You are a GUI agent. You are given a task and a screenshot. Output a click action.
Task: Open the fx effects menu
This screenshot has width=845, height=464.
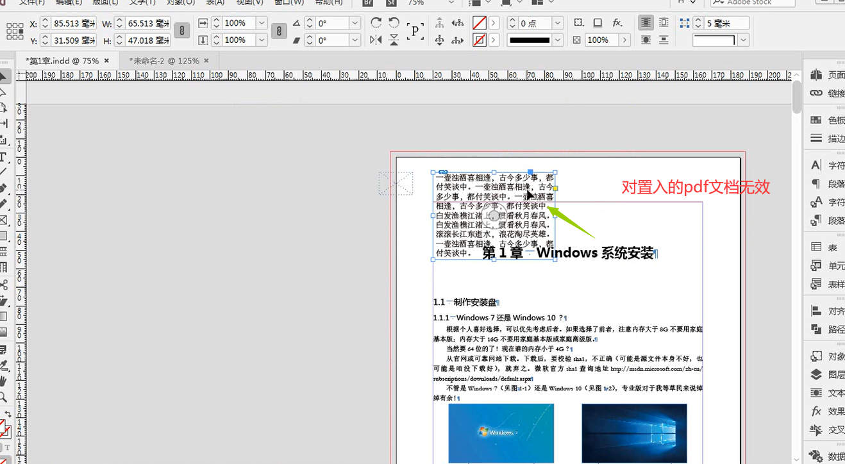point(617,23)
